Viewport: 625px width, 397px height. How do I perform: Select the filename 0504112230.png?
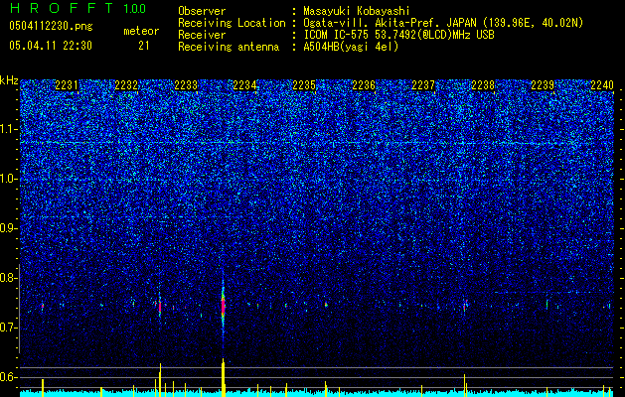pos(51,27)
